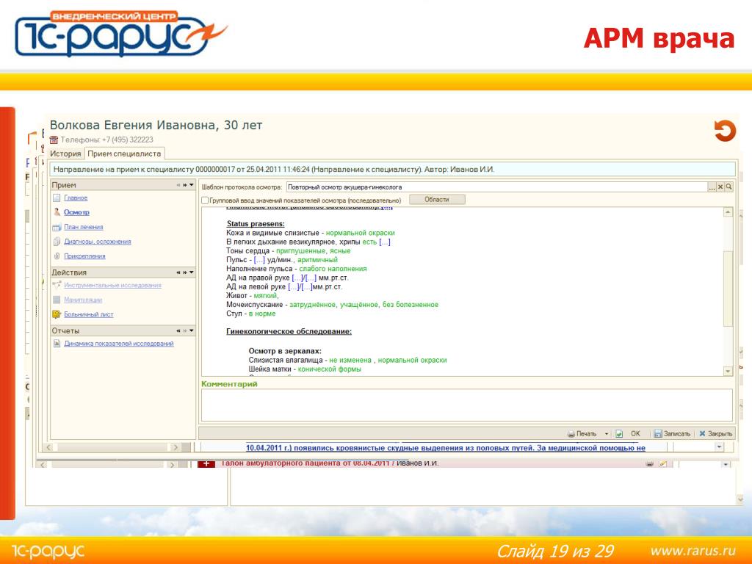
Task: Open the Больничный лист link
Action: 89,314
